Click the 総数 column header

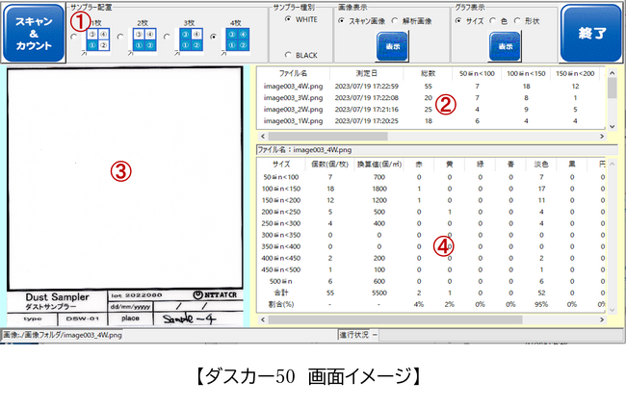414,72
